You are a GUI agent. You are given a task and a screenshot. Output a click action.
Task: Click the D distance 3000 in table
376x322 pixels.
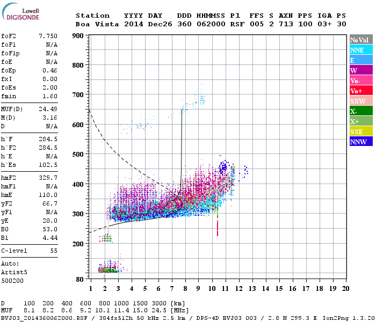coord(159,303)
